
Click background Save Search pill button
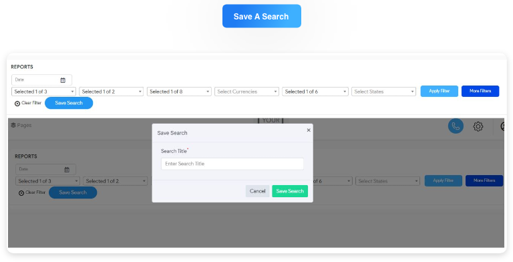(73, 192)
